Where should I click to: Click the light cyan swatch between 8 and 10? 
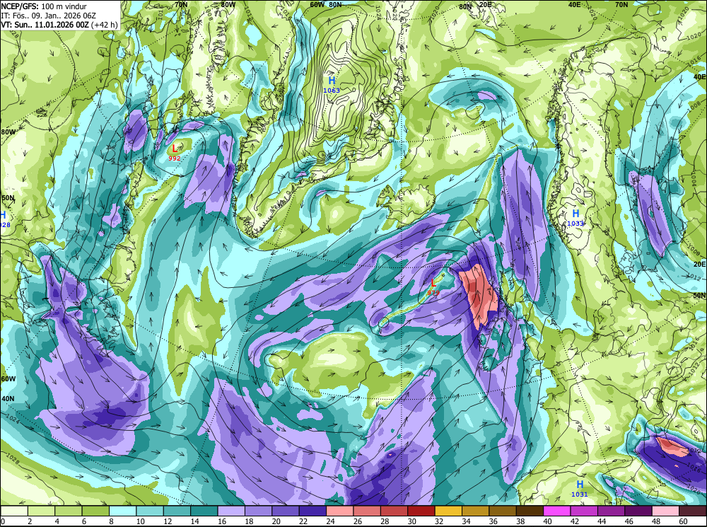[122, 511]
